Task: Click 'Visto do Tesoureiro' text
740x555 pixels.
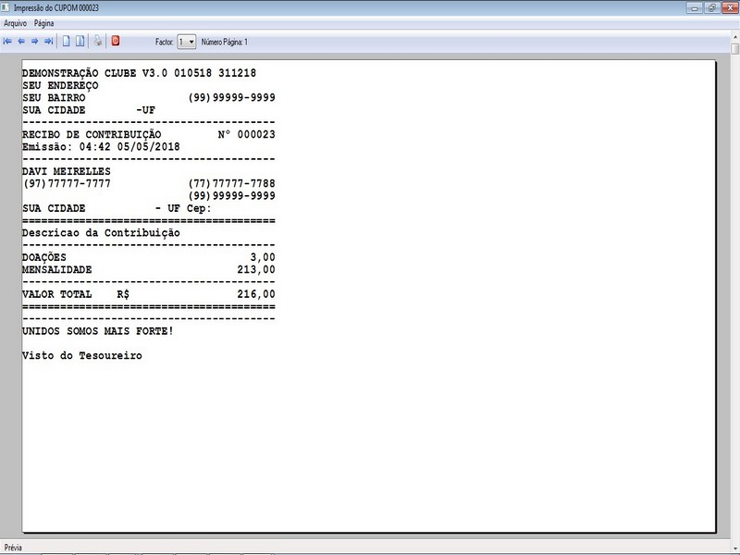Action: tap(82, 356)
